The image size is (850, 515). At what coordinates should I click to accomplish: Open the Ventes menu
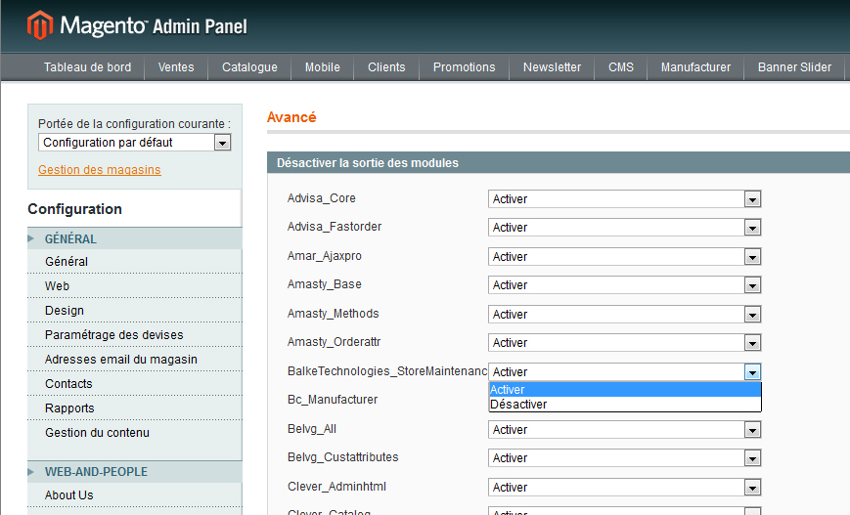tap(176, 67)
